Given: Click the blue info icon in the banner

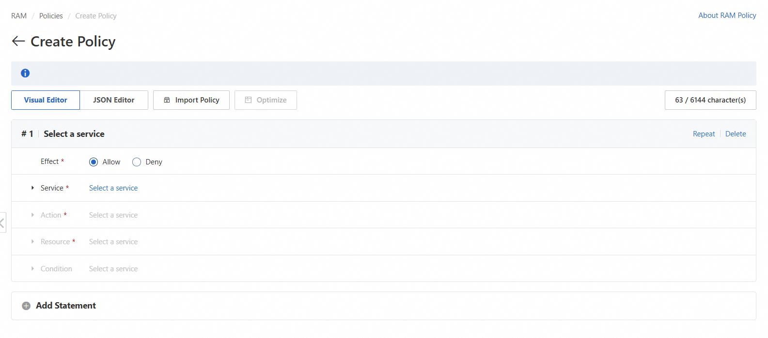Looking at the screenshot, I should [25, 73].
